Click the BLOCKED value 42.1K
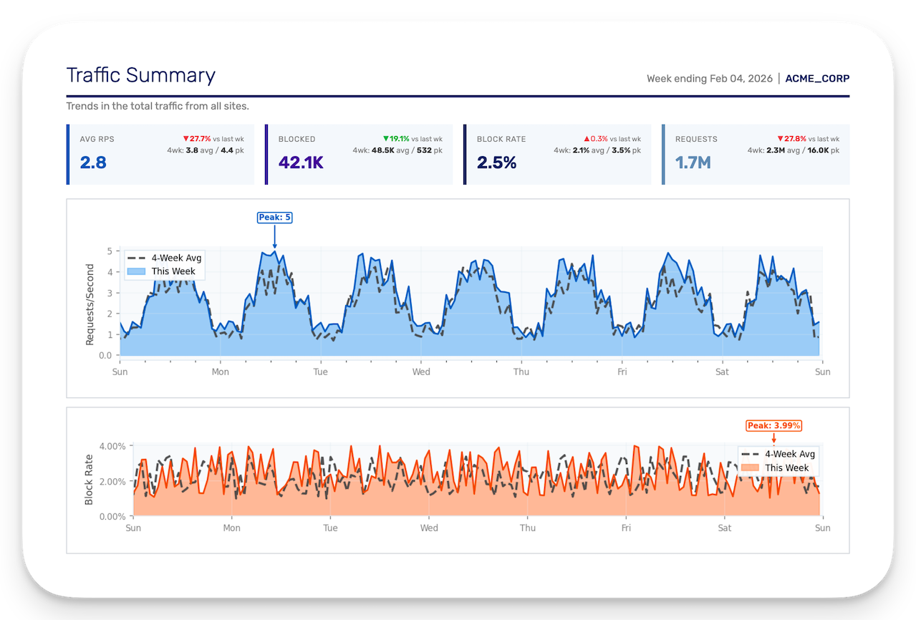916x620 pixels. point(300,163)
